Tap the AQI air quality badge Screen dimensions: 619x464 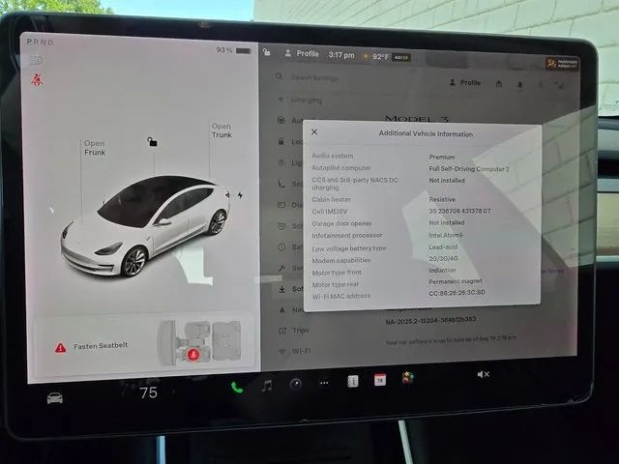pos(401,58)
